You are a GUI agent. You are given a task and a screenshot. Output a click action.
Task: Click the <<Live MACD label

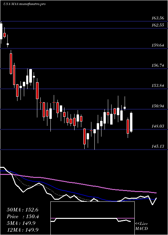click(141, 226)
